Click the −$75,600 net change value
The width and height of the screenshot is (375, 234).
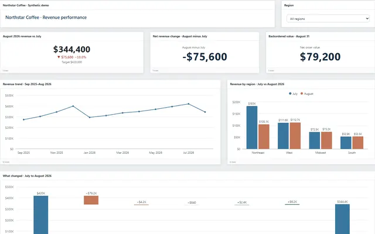coord(204,57)
